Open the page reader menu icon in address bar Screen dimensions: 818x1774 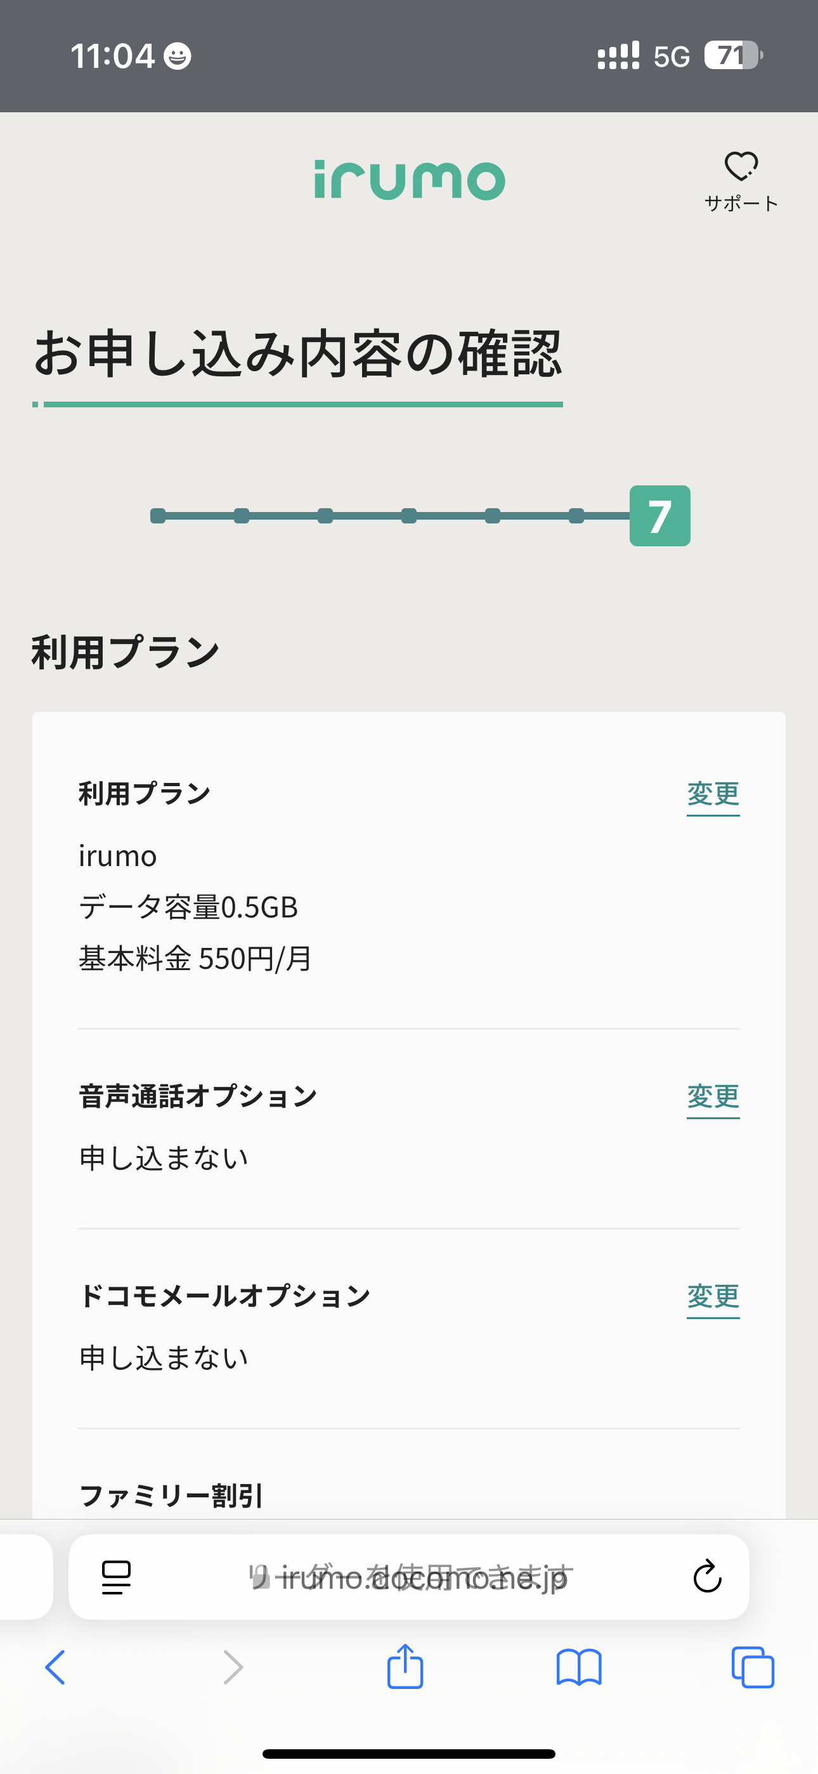point(115,1577)
